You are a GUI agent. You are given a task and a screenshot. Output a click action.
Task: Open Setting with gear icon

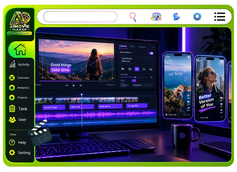point(20,153)
